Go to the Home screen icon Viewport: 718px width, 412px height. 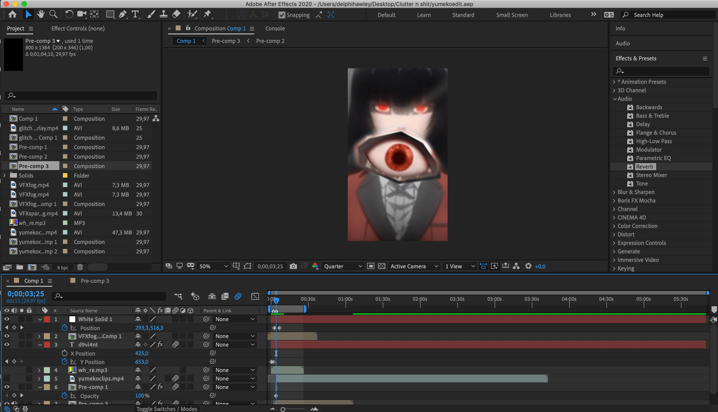click(x=12, y=14)
